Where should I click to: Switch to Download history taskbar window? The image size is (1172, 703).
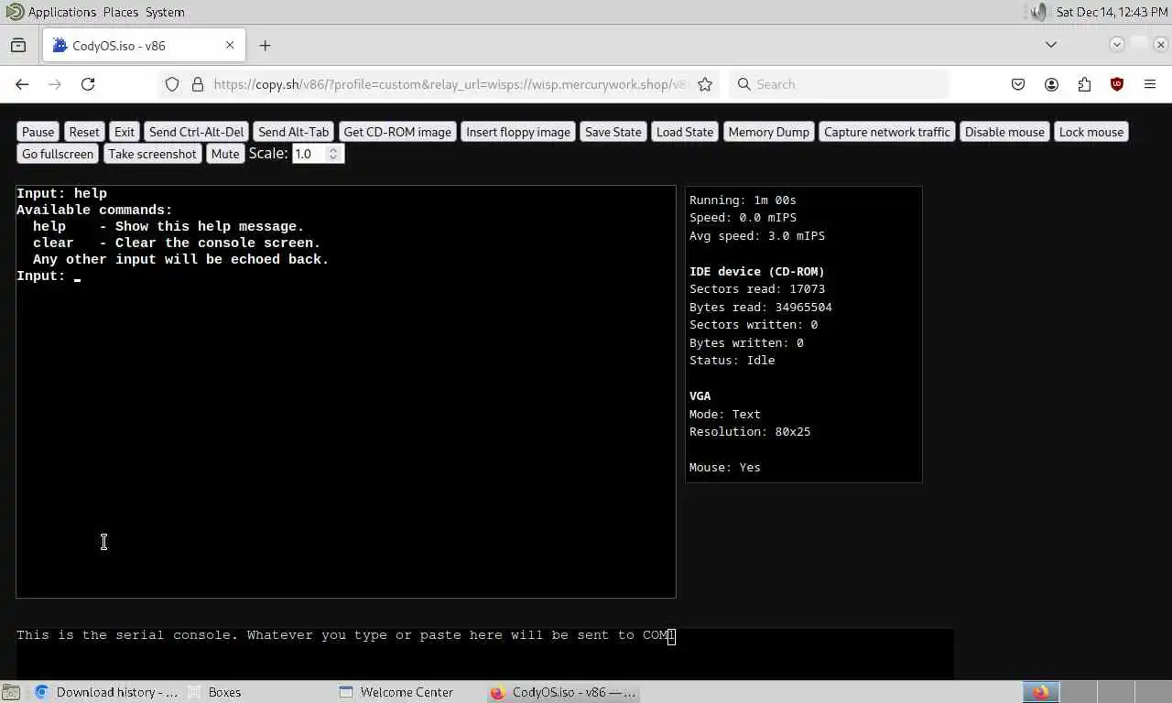coord(106,692)
